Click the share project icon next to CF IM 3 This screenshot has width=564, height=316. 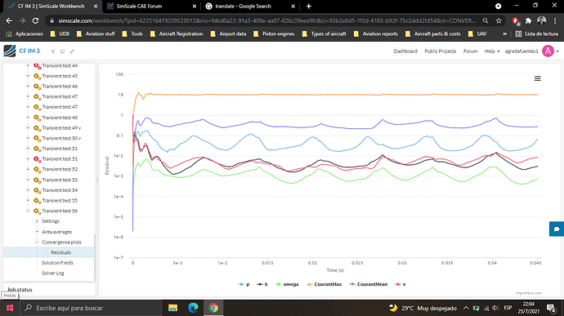pos(53,51)
